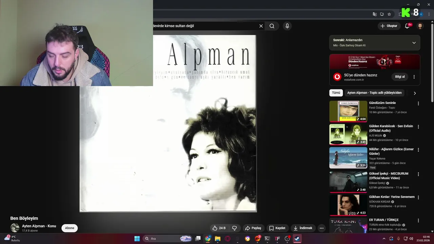The height and width of the screenshot is (244, 434).
Task: Select Ayten Alpman - Topic filter chip
Action: tap(374, 93)
